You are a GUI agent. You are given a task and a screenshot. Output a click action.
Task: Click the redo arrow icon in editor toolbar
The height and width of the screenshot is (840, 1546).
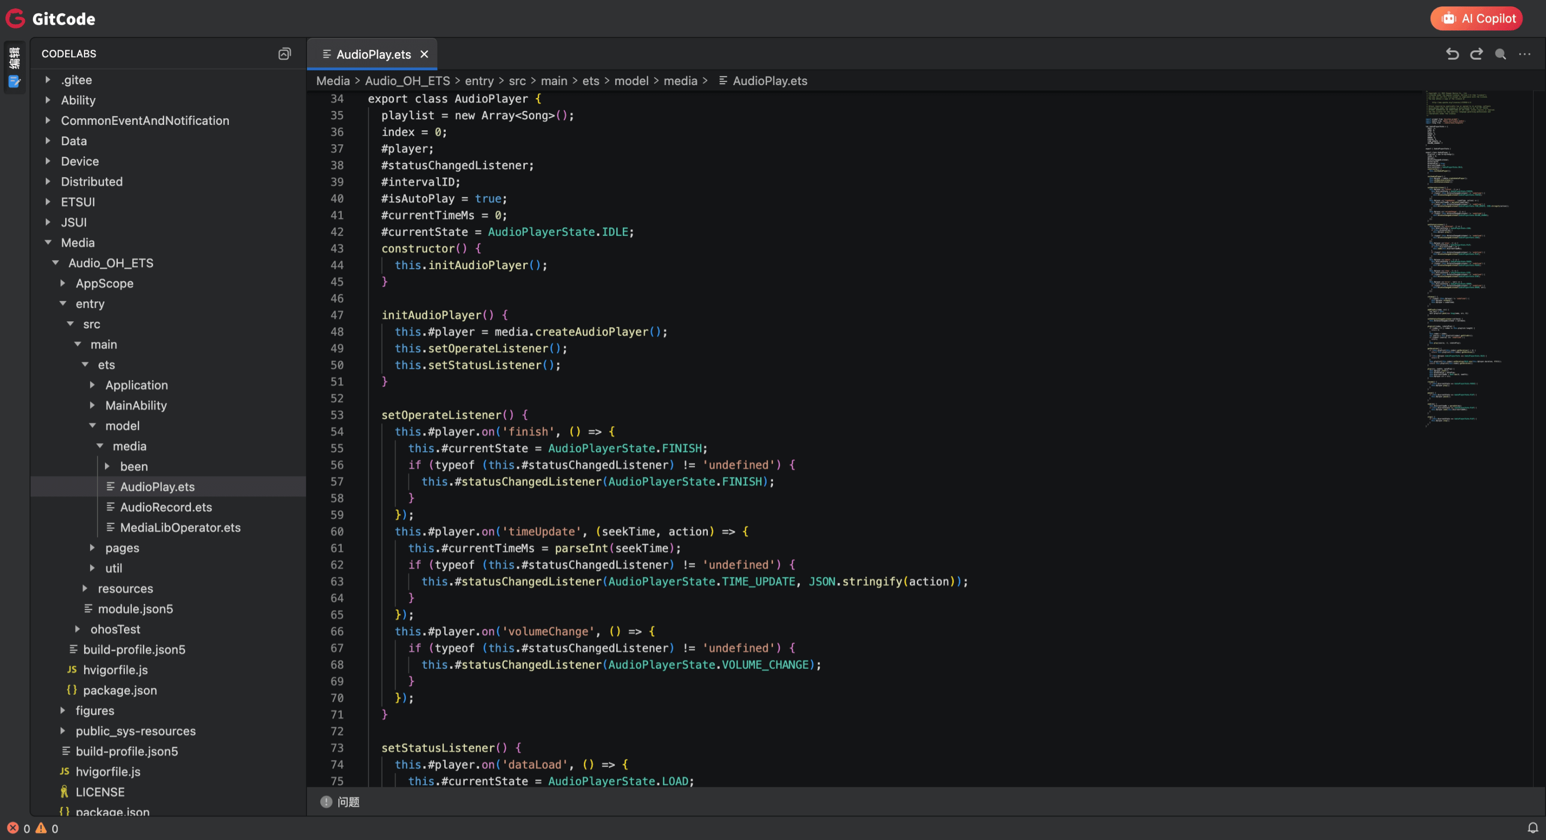pos(1476,54)
